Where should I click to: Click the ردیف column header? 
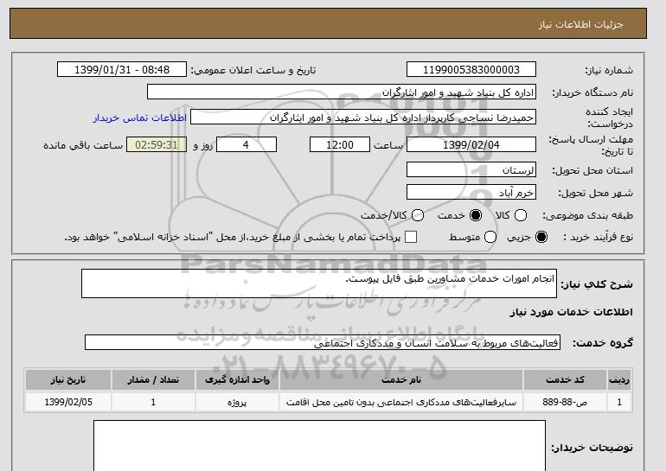point(619,379)
